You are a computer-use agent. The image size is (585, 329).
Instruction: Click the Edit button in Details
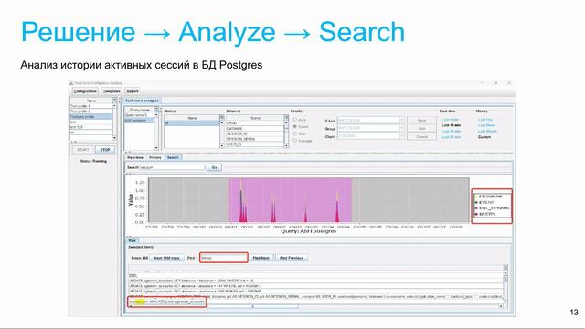point(422,129)
